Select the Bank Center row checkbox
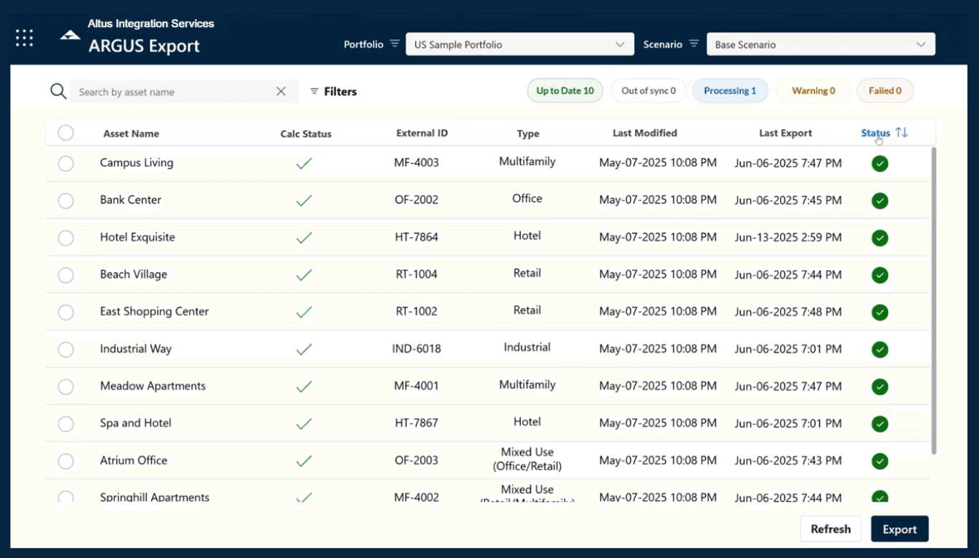 click(65, 201)
